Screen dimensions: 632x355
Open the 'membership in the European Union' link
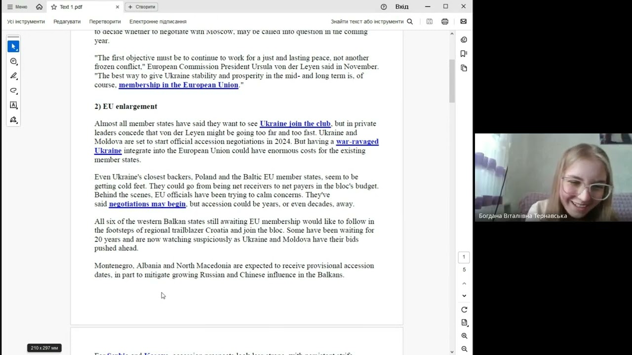point(179,85)
